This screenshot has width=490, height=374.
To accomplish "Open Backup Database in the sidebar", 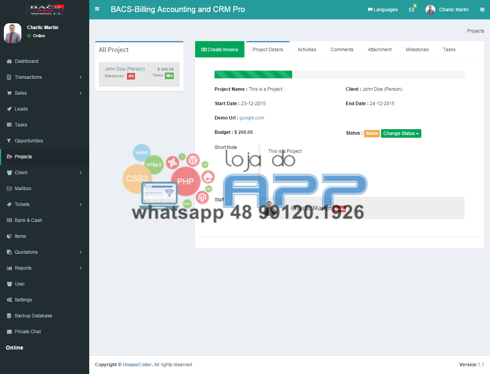I will pyautogui.click(x=33, y=316).
